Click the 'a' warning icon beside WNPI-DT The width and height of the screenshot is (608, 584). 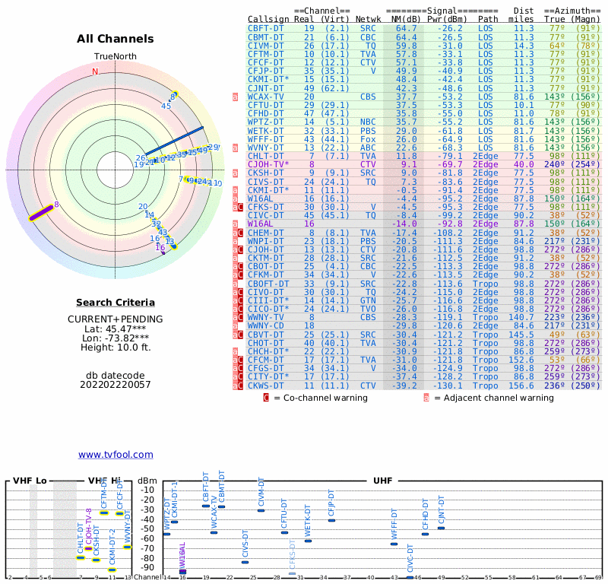pyautogui.click(x=235, y=241)
